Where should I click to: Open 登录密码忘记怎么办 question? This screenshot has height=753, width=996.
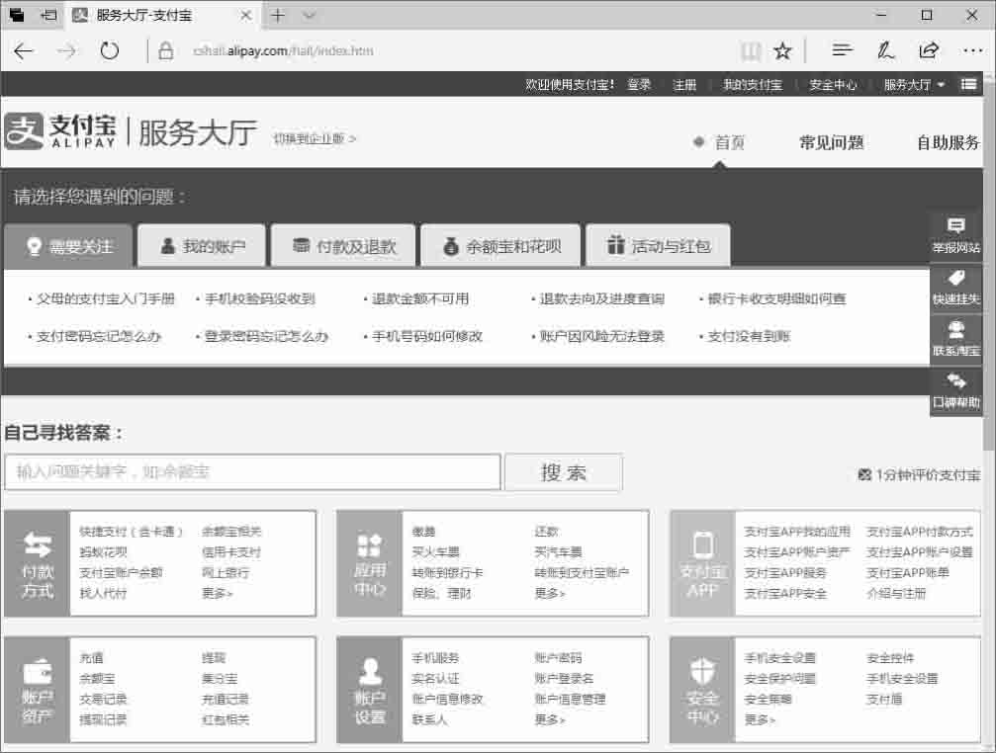pyautogui.click(x=266, y=336)
